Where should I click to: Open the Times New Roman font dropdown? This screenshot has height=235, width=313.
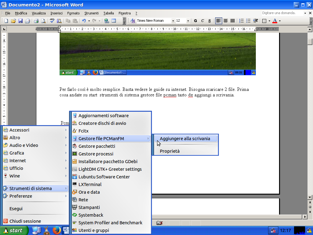tap(173, 21)
